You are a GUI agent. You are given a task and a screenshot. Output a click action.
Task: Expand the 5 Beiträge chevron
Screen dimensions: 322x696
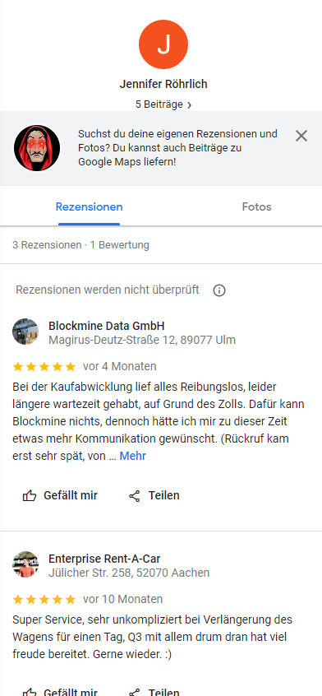coord(190,105)
